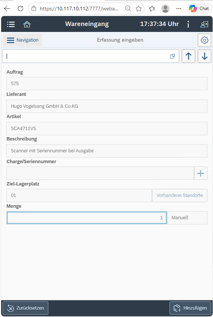Open the browser profile avatar

(x=165, y=9)
